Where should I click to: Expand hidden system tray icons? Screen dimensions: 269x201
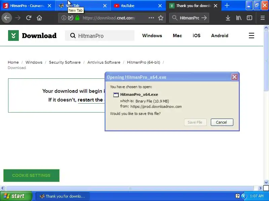[244, 196]
